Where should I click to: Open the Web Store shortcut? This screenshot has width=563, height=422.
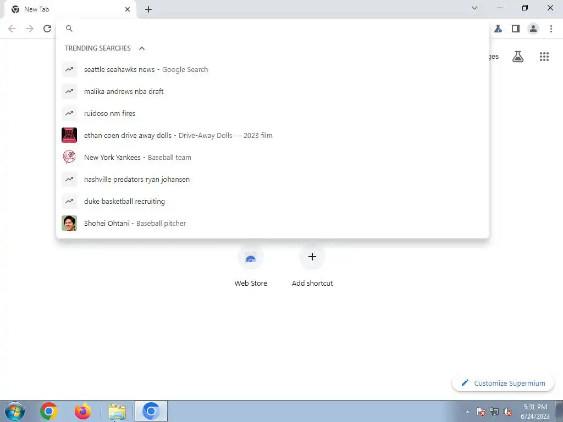(x=251, y=266)
